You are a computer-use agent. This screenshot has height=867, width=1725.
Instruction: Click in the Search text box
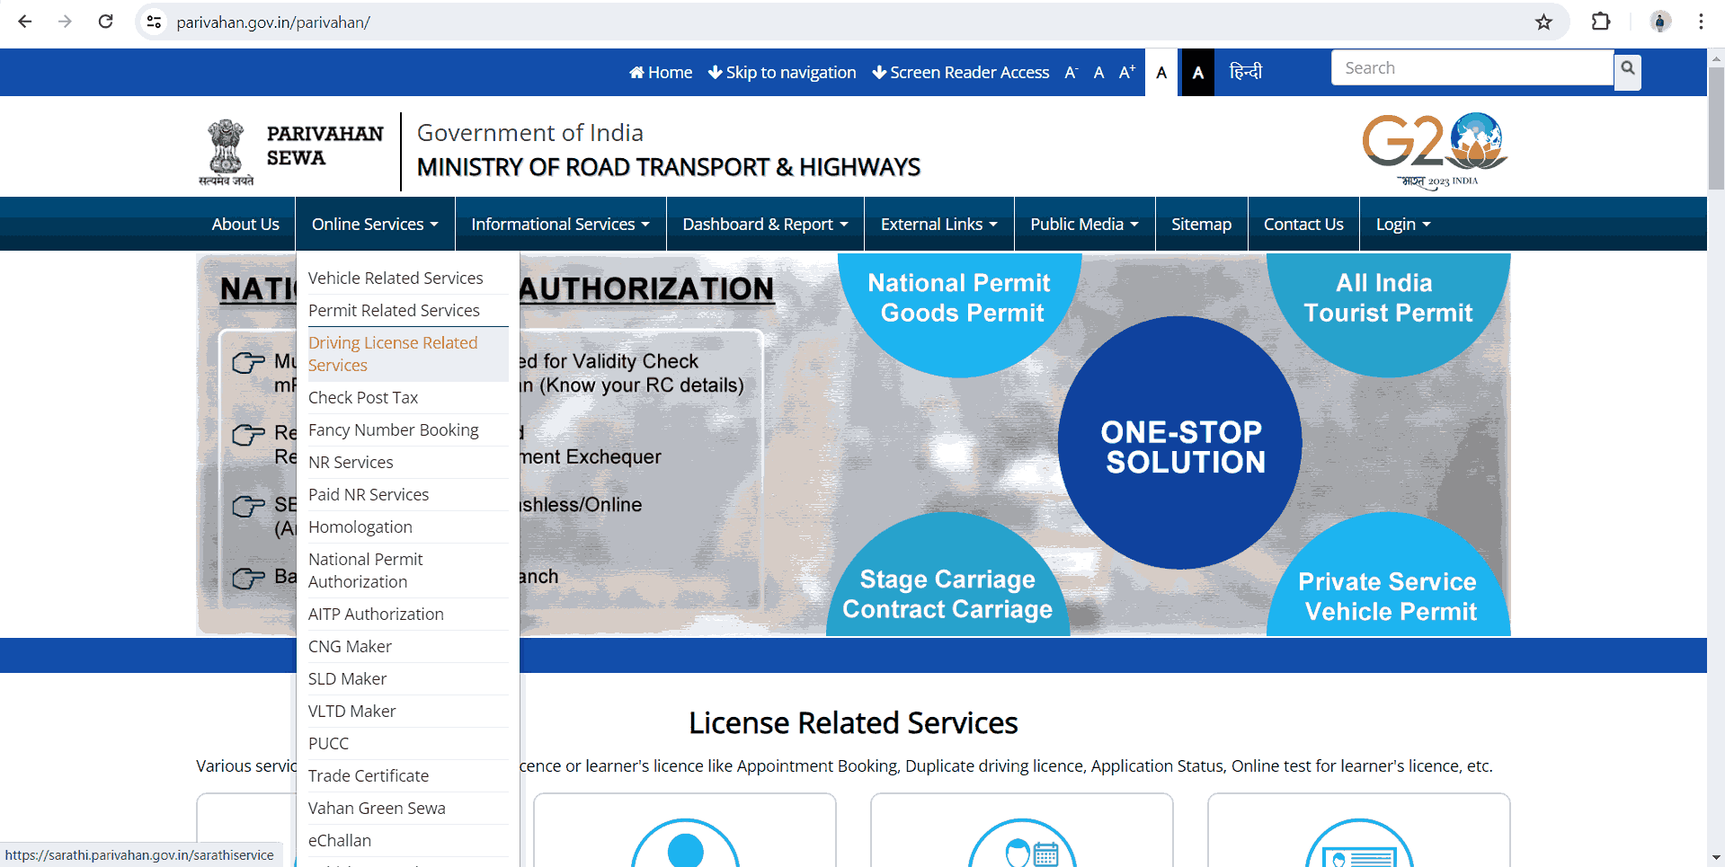pyautogui.click(x=1472, y=68)
